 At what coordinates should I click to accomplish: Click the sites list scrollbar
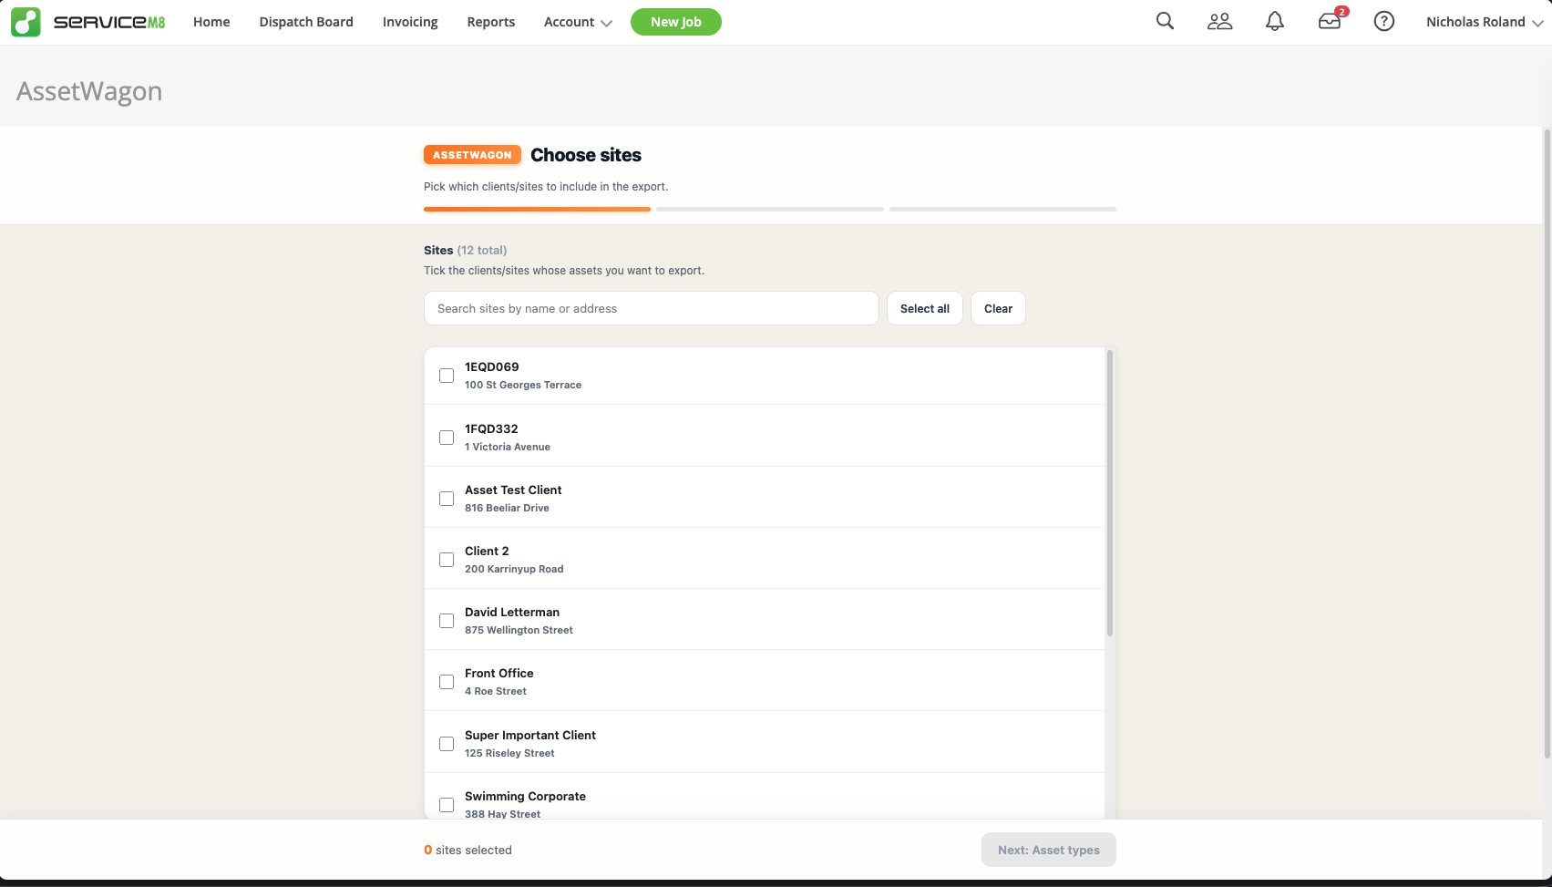tap(1110, 492)
